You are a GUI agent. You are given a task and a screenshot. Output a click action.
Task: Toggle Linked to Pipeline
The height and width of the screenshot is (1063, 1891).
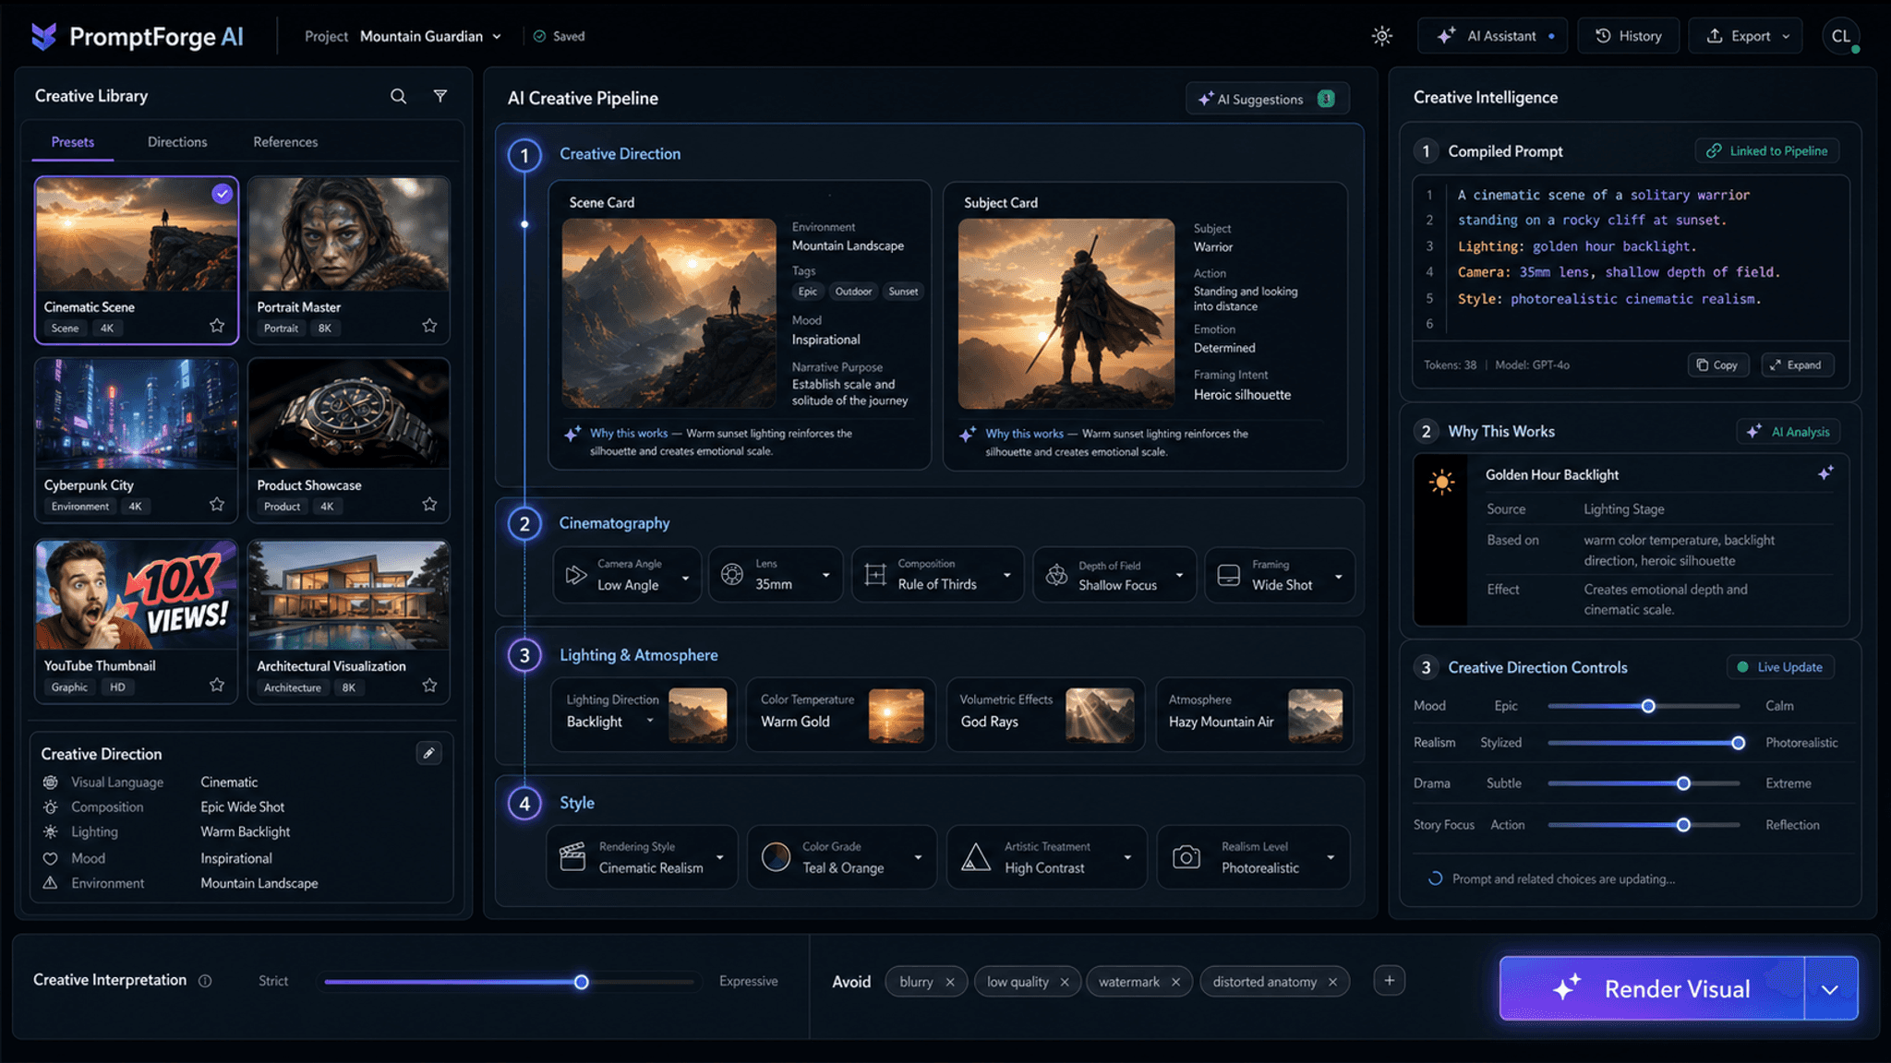1767,150
